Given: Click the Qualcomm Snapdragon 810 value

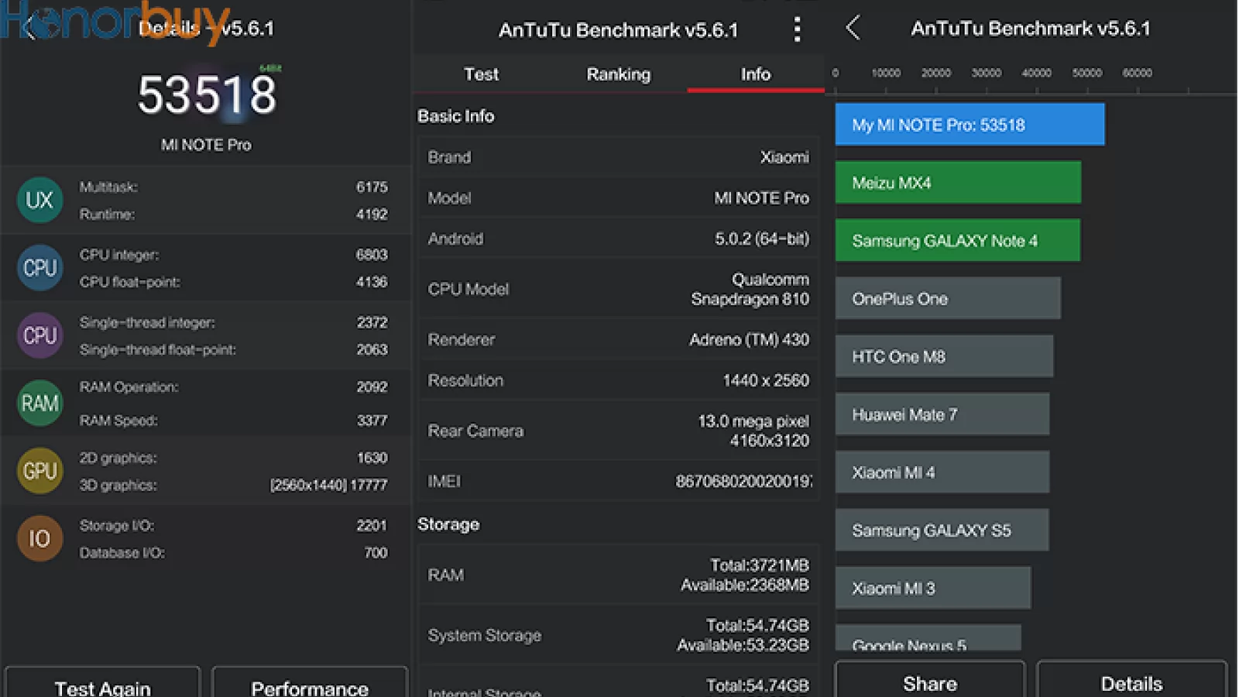Looking at the screenshot, I should click(x=750, y=289).
